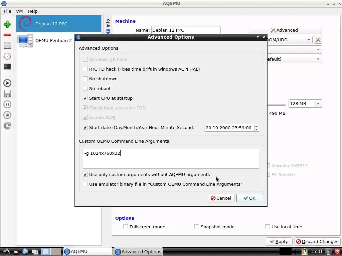The width and height of the screenshot is (342, 256).
Task: Open the 128 MB memory size dropdown arrow
Action: pos(318,103)
